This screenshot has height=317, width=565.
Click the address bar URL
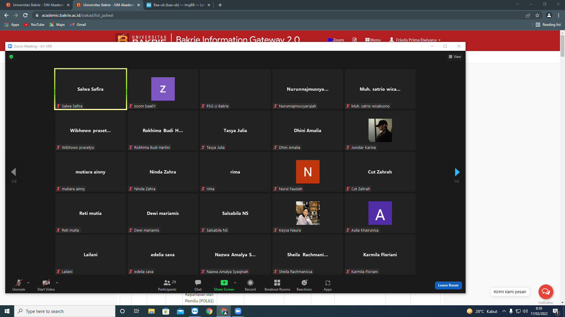point(77,15)
